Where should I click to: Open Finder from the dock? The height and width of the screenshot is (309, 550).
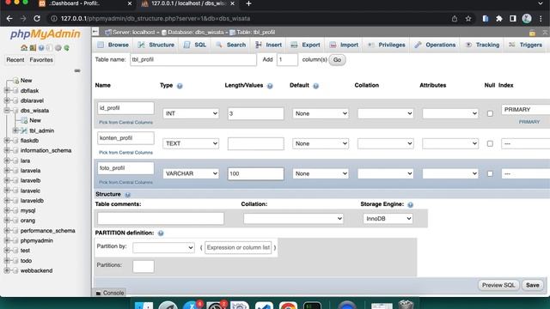pos(144,305)
